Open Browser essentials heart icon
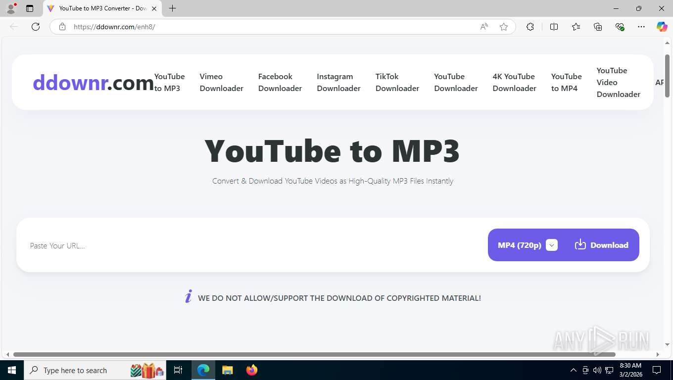The height and width of the screenshot is (380, 673). point(620,27)
